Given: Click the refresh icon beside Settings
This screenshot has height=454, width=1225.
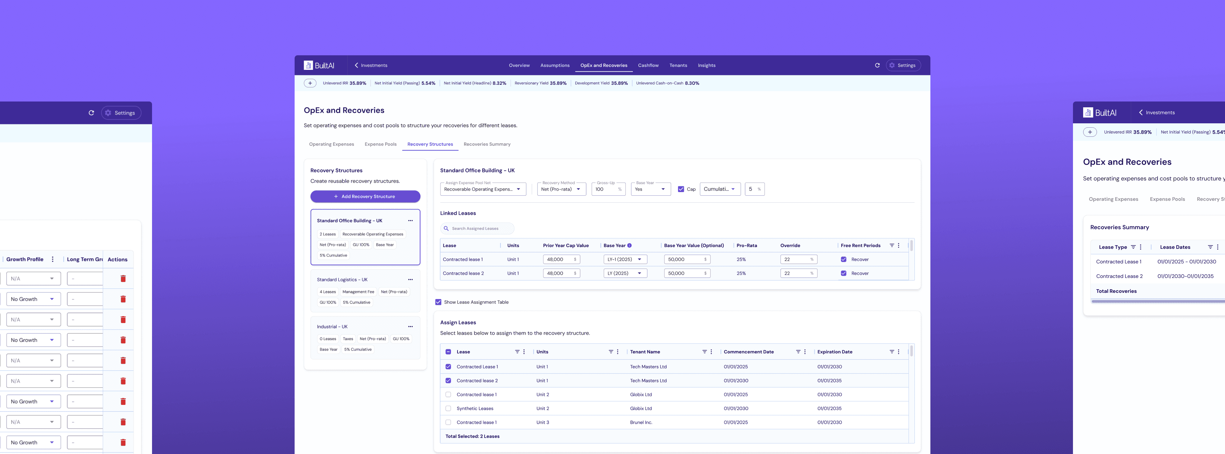Looking at the screenshot, I should [877, 65].
